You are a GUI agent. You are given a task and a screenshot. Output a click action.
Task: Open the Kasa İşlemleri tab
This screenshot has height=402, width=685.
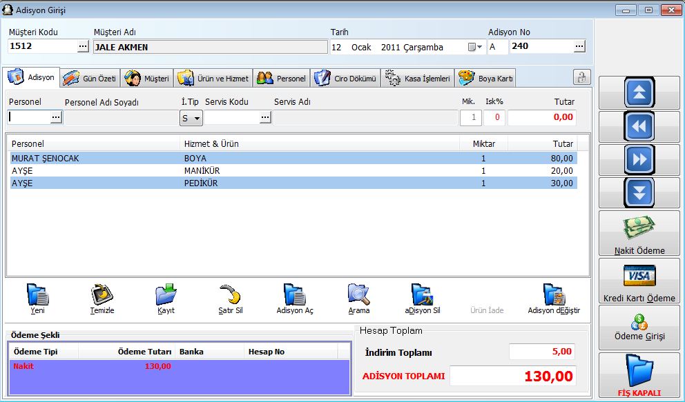pyautogui.click(x=418, y=79)
